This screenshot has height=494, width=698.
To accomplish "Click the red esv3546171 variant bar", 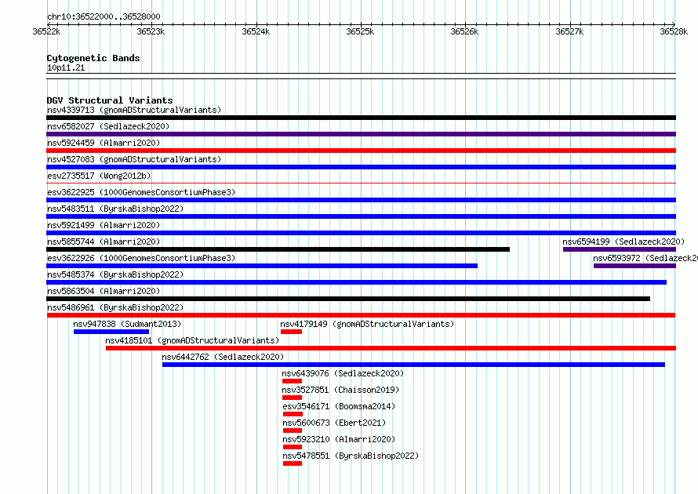I will [x=293, y=414].
